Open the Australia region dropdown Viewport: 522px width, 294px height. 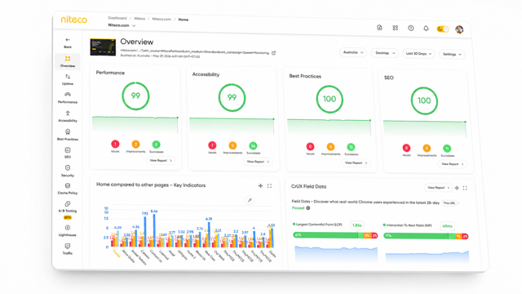(353, 52)
